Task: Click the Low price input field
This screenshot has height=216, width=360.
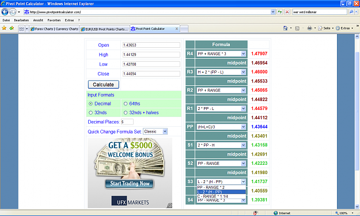Action: pos(151,64)
